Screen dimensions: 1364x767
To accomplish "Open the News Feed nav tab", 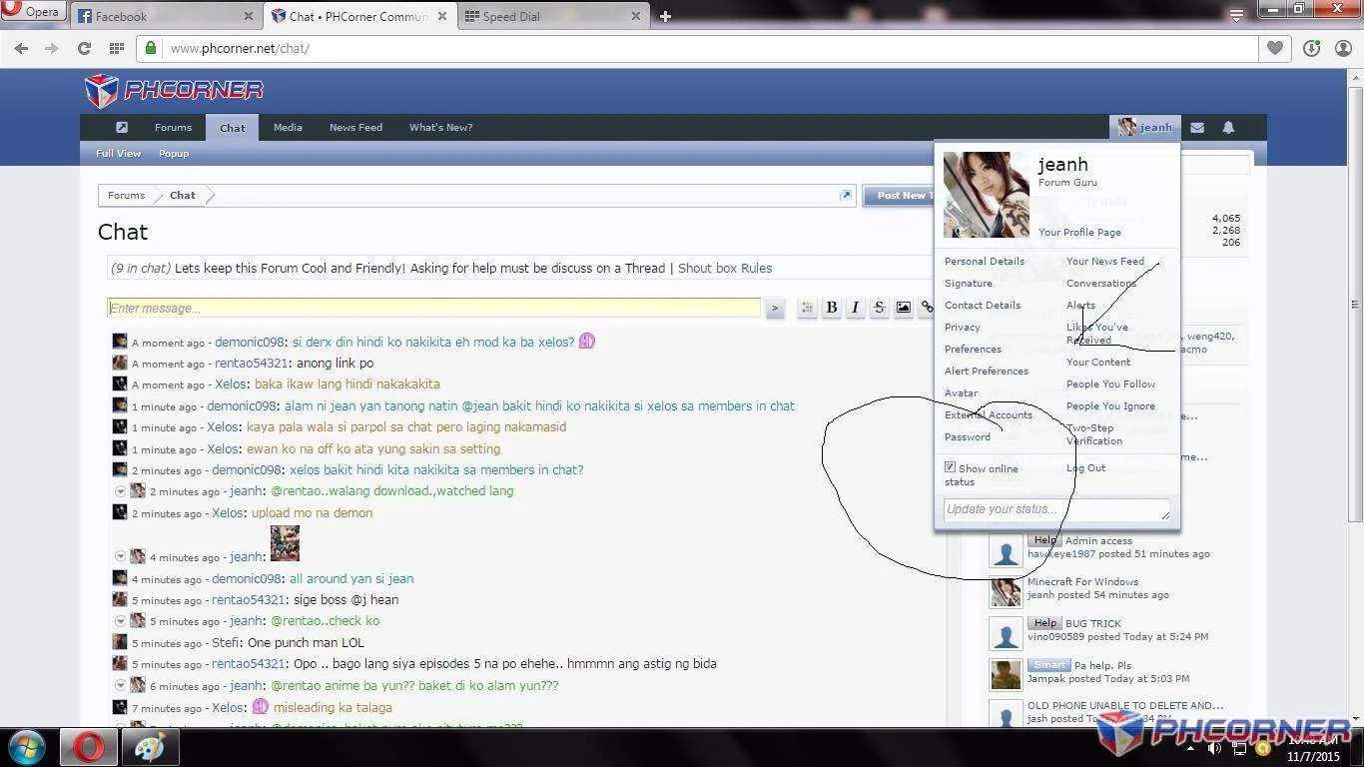I will (x=355, y=127).
